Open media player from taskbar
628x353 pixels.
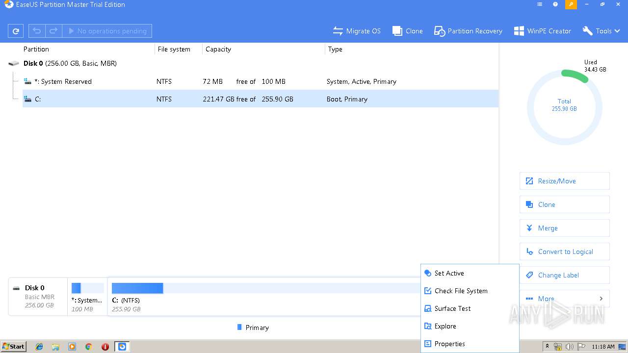click(72, 347)
